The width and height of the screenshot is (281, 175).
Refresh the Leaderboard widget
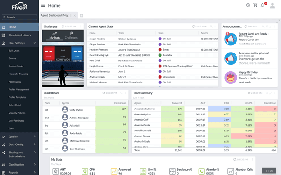tap(104, 93)
